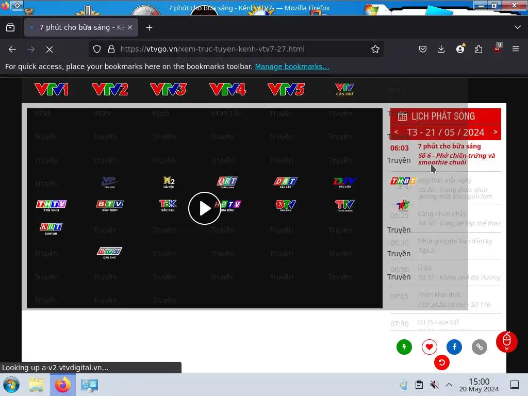528x396 pixels.
Task: Go to next day in schedule
Action: pyautogui.click(x=495, y=131)
